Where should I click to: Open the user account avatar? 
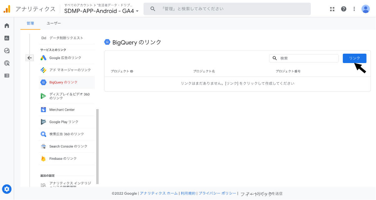tap(366, 9)
